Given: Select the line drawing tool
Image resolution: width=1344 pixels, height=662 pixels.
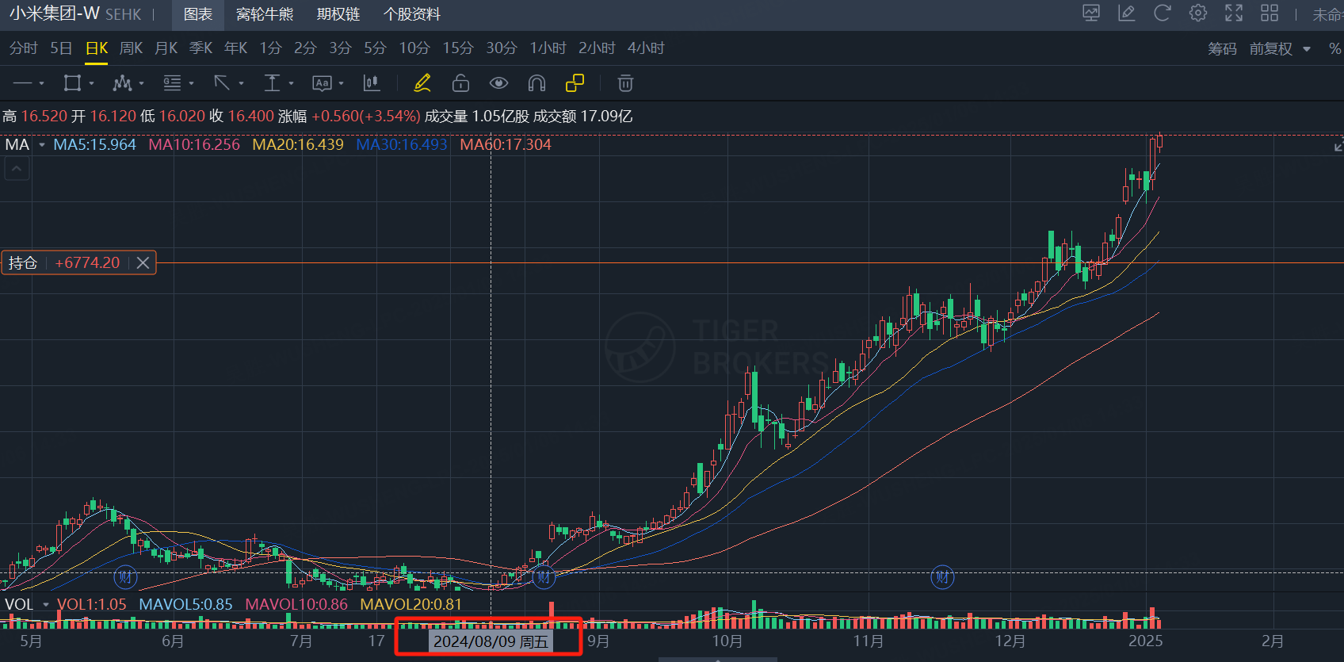Looking at the screenshot, I should (23, 83).
